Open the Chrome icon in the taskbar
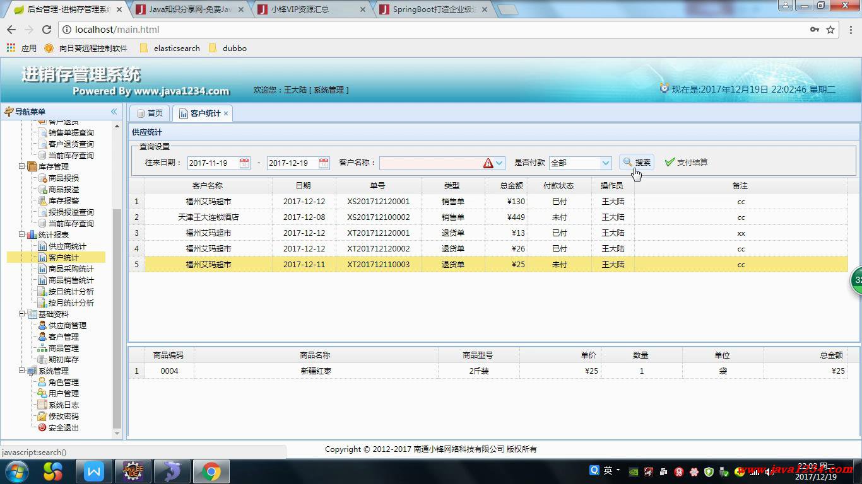Viewport: 862px width, 484px height. (211, 471)
